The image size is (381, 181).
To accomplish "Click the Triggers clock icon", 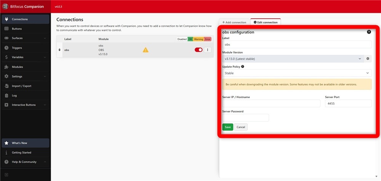I will click(x=6, y=48).
